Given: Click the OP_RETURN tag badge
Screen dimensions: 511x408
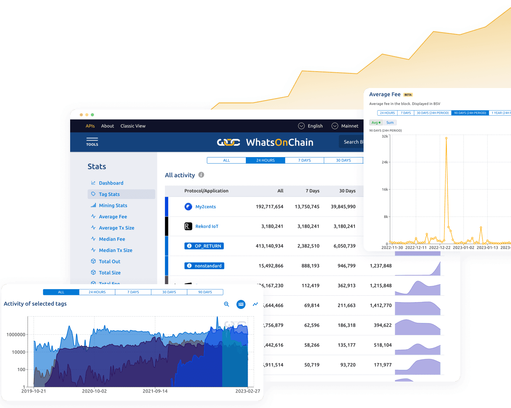Looking at the screenshot, I should coord(204,246).
